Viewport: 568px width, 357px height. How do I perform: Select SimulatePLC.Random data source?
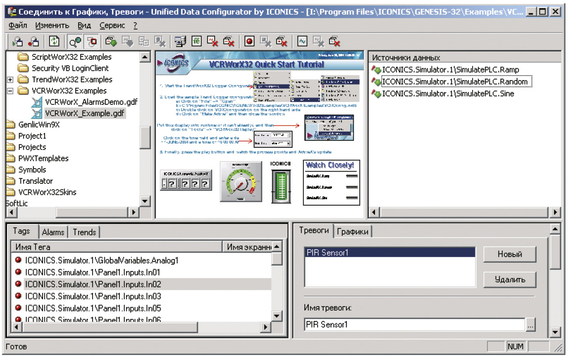pos(455,82)
